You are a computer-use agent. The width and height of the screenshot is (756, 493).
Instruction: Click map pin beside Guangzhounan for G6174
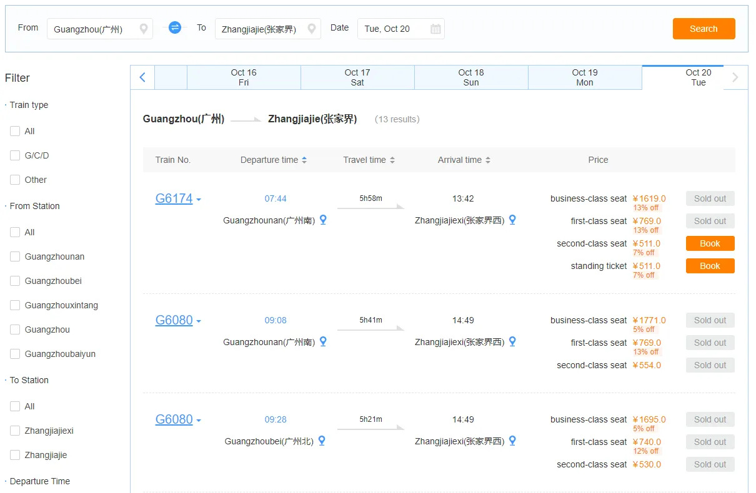pos(323,220)
